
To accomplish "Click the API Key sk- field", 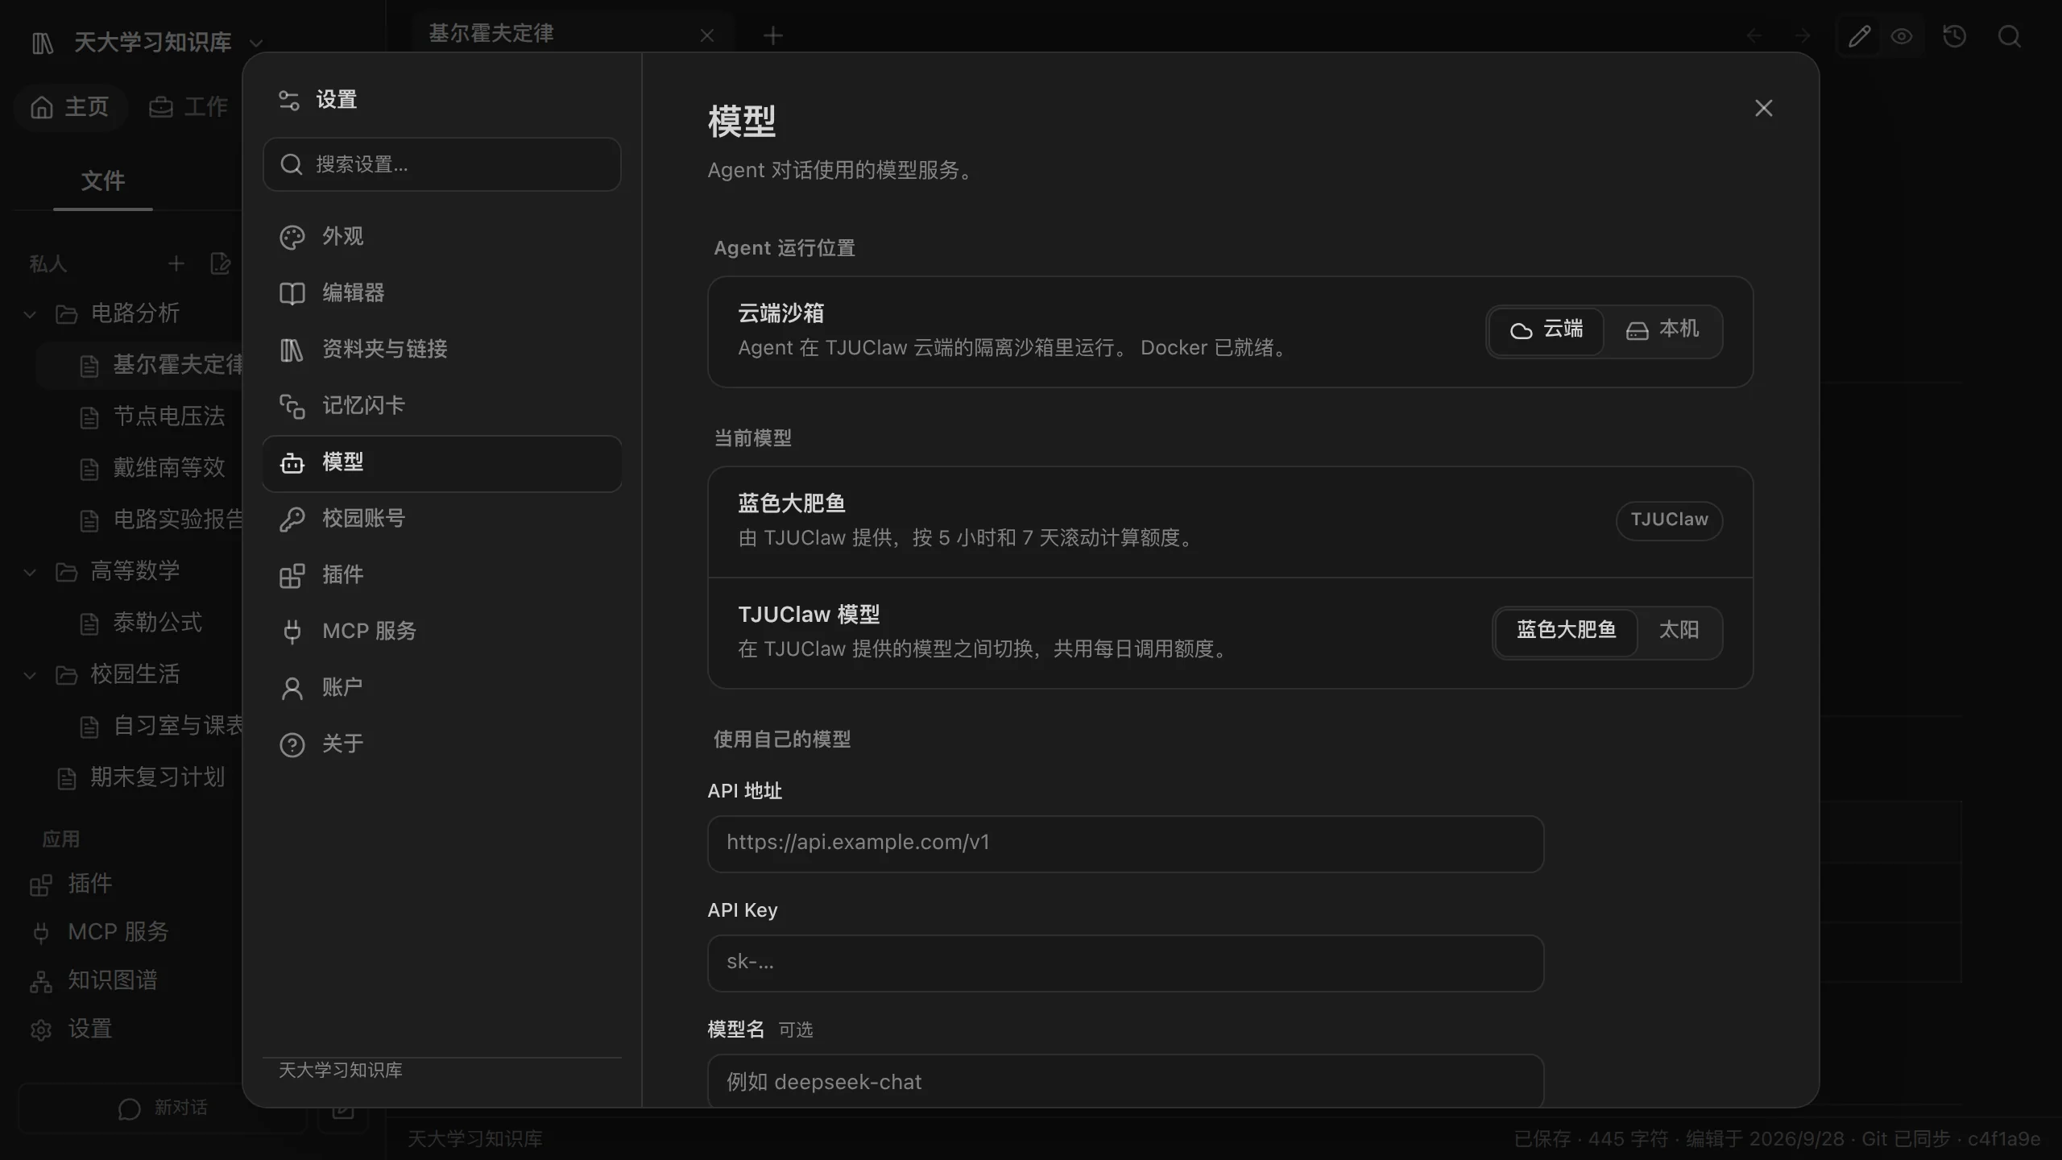I will 1125,963.
